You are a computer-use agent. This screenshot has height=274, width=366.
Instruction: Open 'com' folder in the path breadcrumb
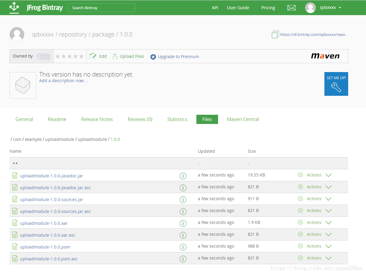pos(17,139)
